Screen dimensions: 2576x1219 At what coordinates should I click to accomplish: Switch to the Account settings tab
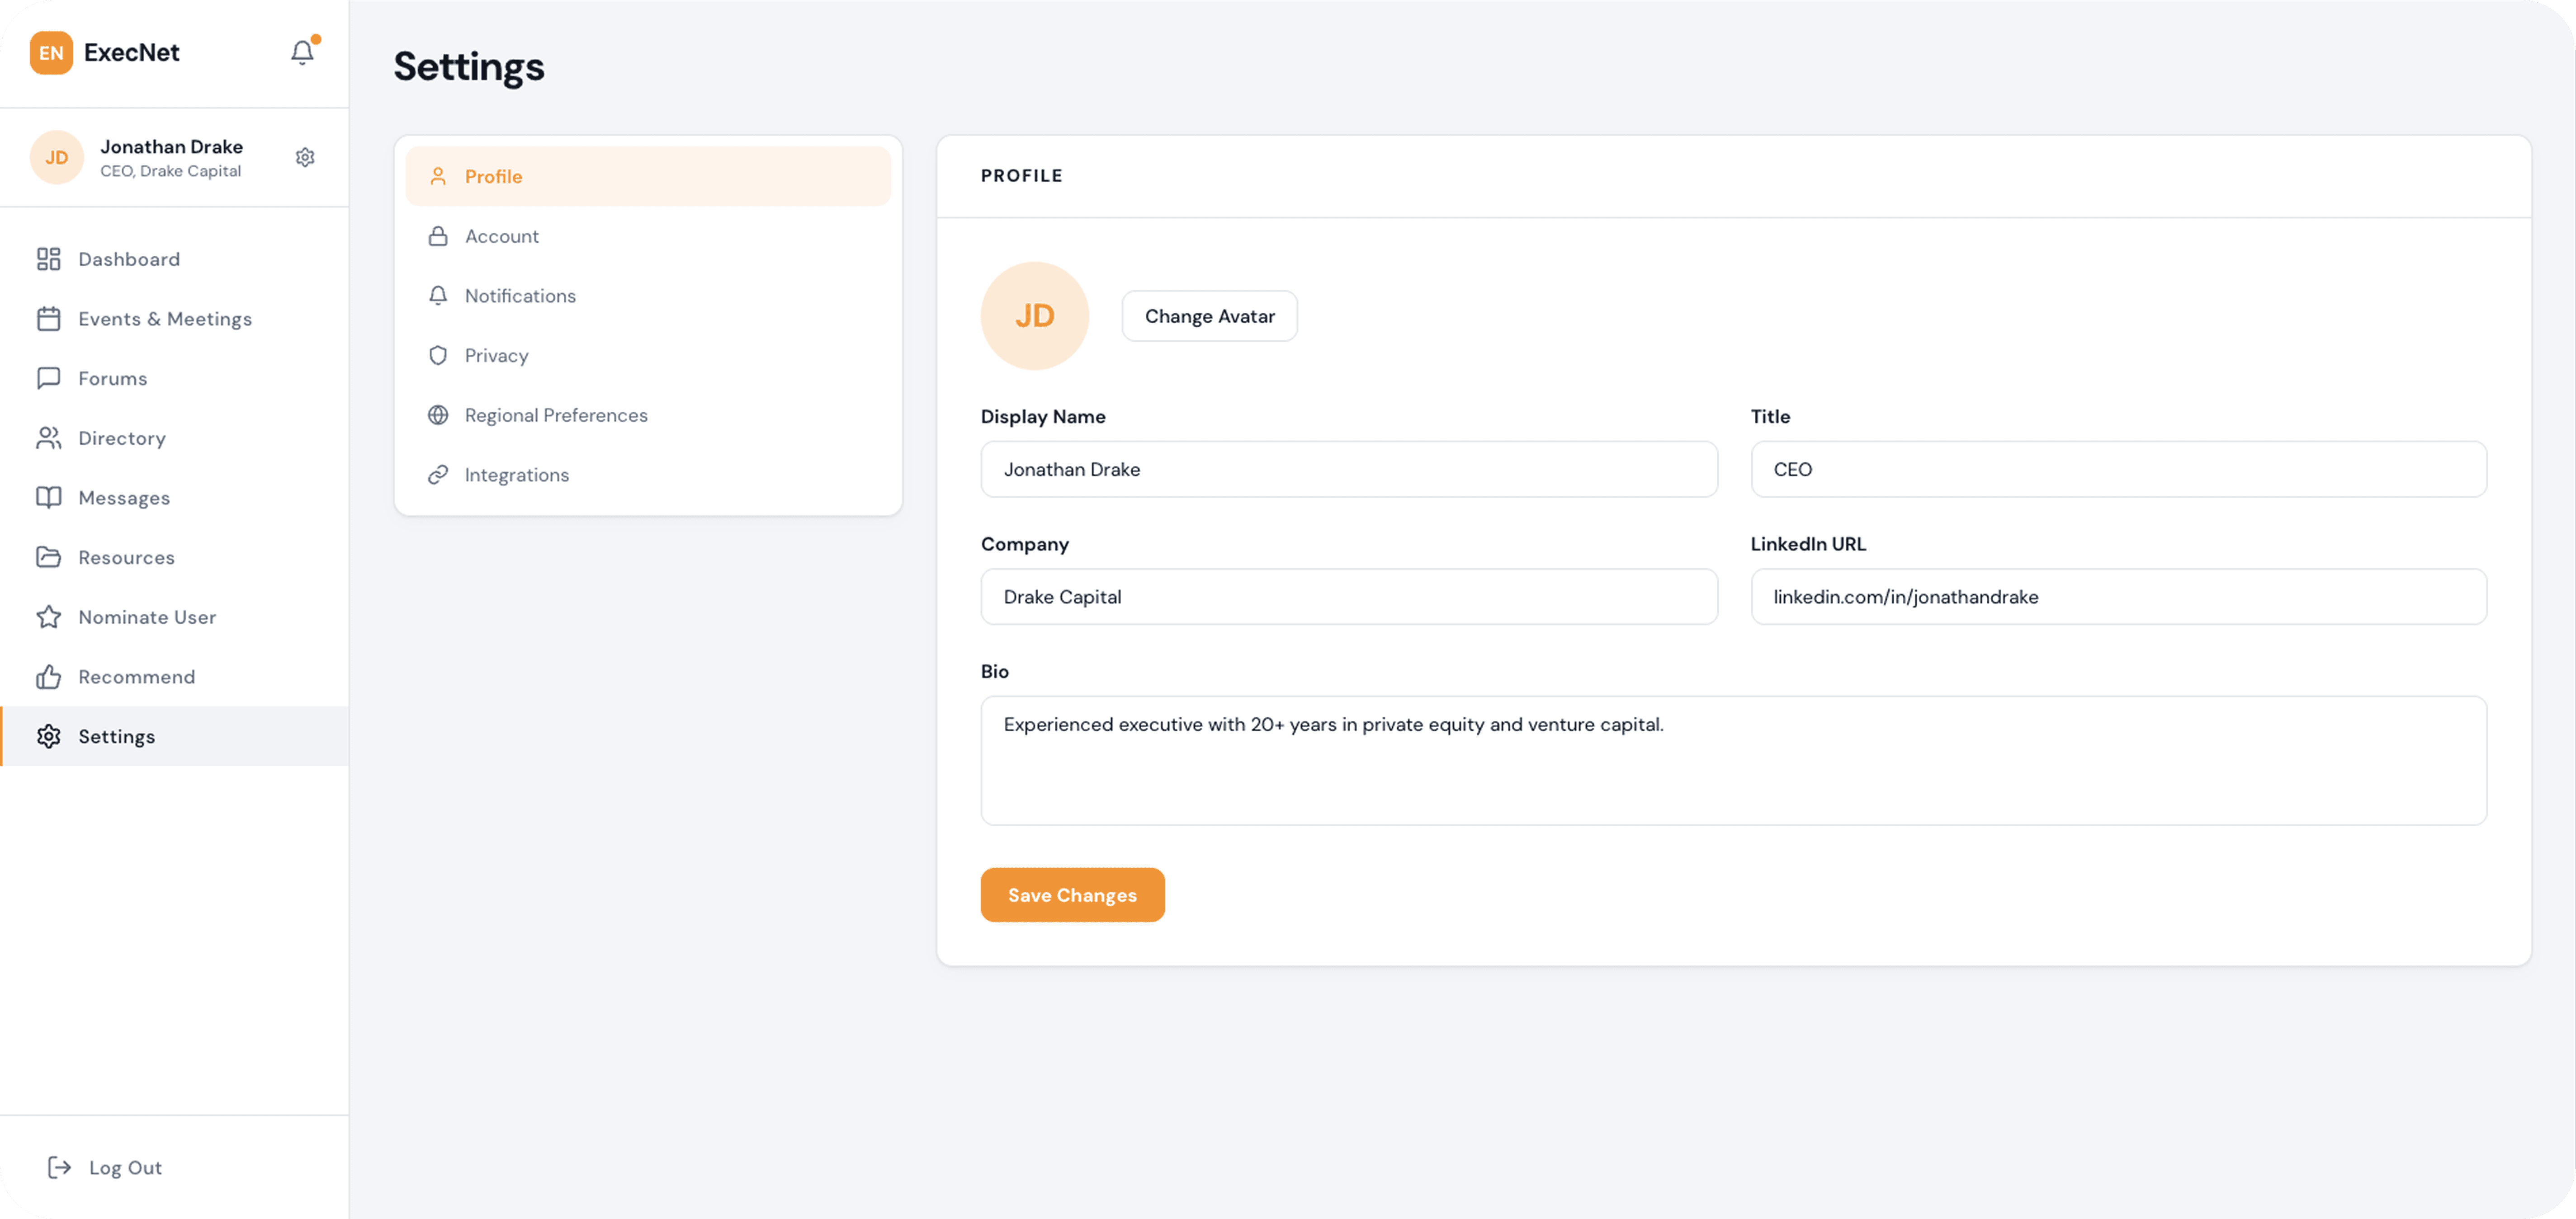pos(501,236)
